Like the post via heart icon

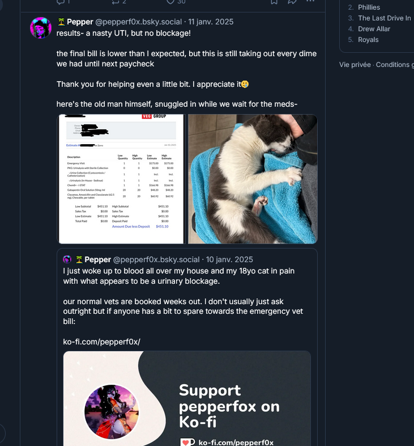tap(170, 2)
